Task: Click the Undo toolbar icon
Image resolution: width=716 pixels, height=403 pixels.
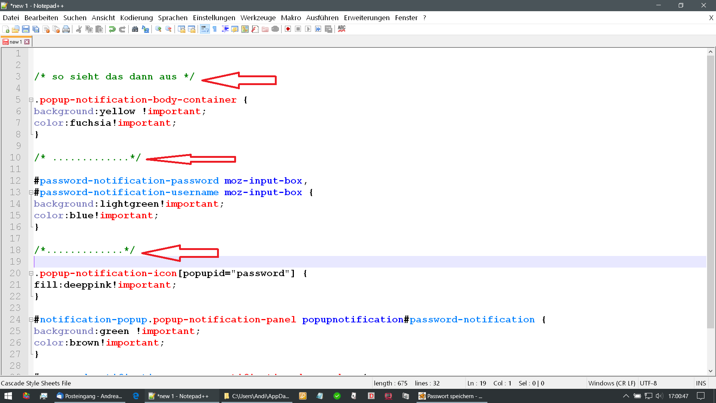Action: click(x=112, y=29)
